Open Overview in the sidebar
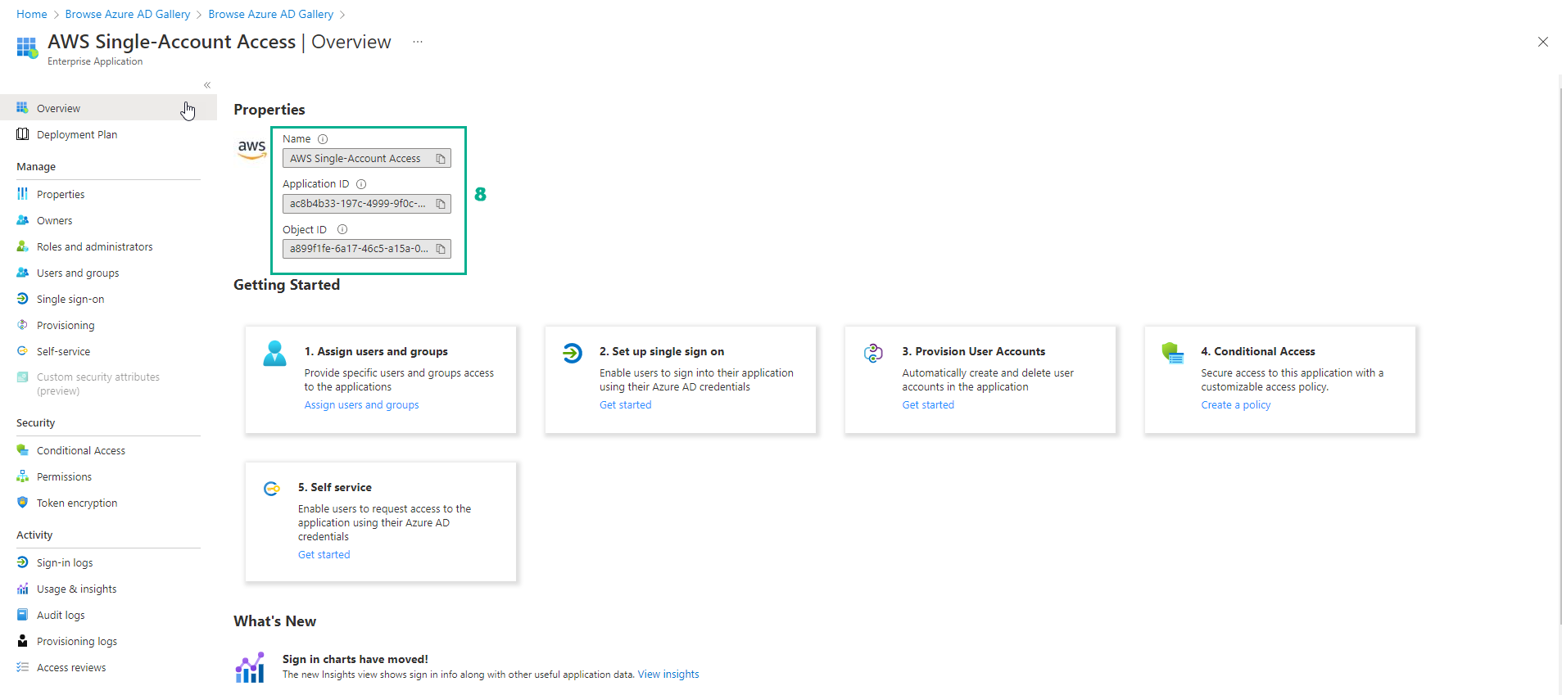Screen dimensions: 1562x695 108,108
